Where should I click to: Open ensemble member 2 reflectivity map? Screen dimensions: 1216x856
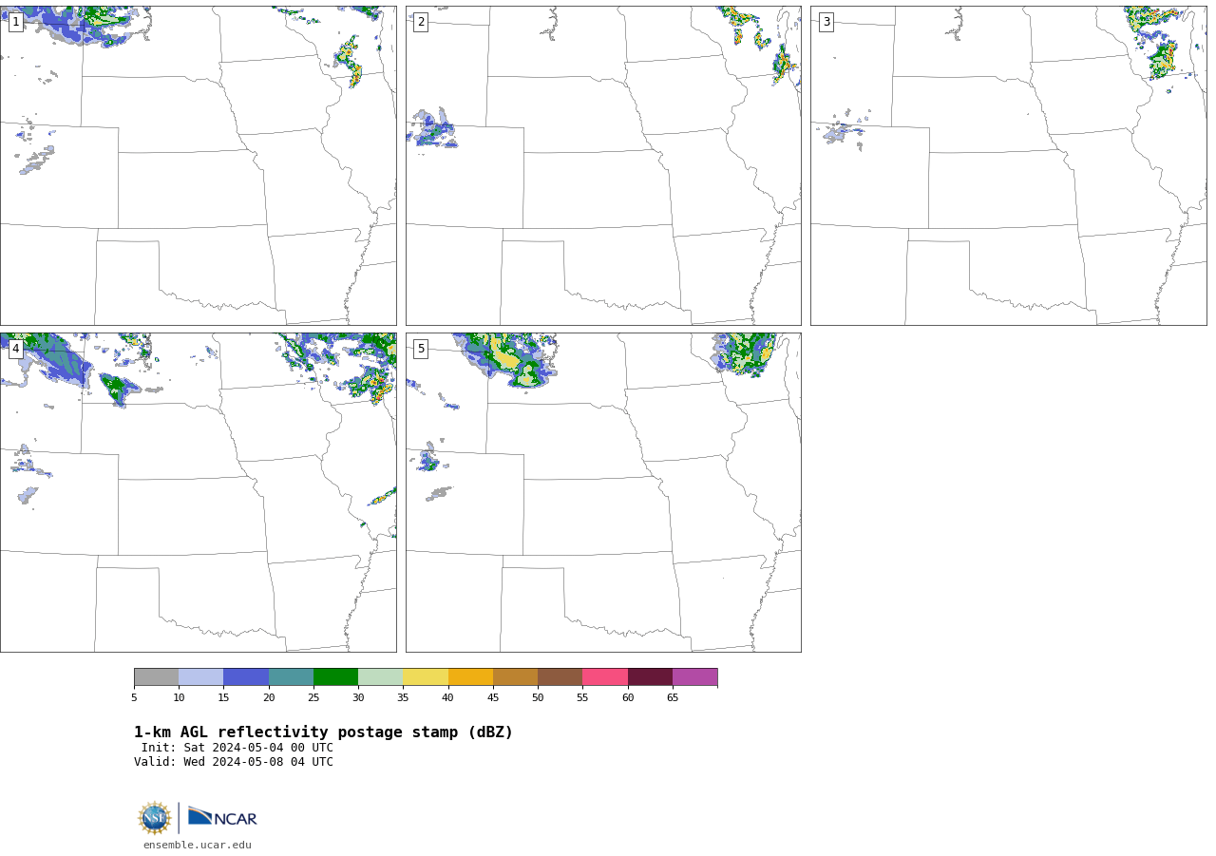[x=603, y=165]
